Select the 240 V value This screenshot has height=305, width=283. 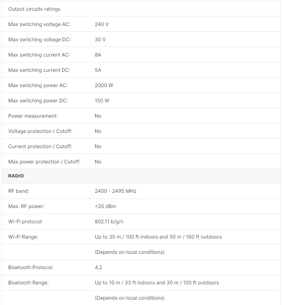pyautogui.click(x=102, y=24)
